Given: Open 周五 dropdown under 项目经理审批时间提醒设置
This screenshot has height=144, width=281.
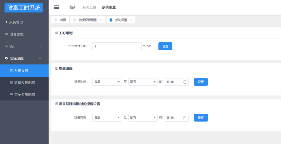Looking at the screenshot, I should coord(143,117).
